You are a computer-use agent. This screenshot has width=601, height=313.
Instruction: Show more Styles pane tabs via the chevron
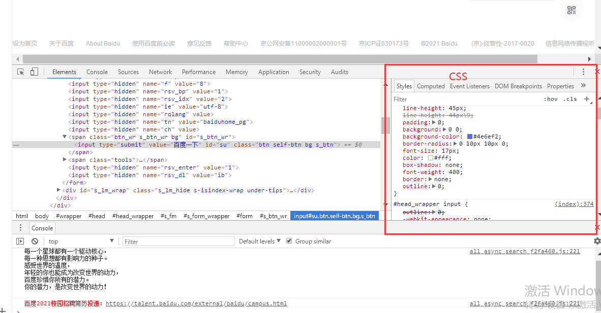[583, 86]
